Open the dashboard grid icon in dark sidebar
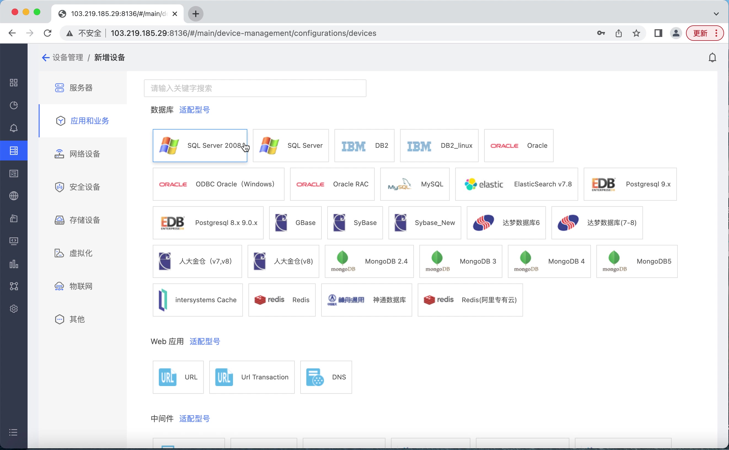This screenshot has height=450, width=729. (x=14, y=83)
